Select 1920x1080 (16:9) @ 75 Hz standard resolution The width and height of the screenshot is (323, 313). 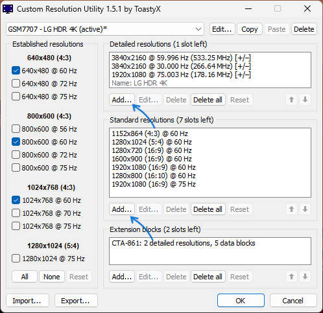click(154, 184)
